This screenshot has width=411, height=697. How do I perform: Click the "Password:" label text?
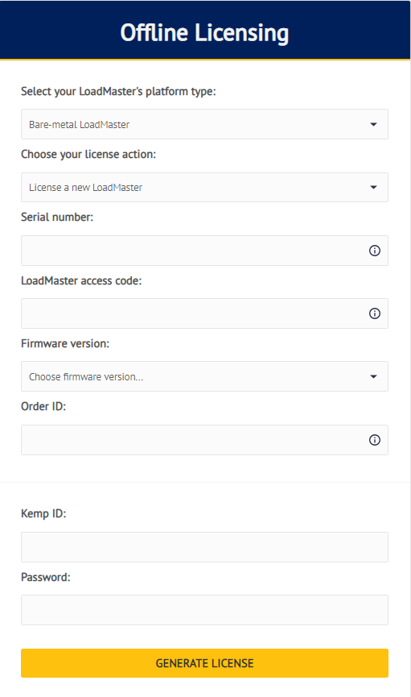pos(46,578)
